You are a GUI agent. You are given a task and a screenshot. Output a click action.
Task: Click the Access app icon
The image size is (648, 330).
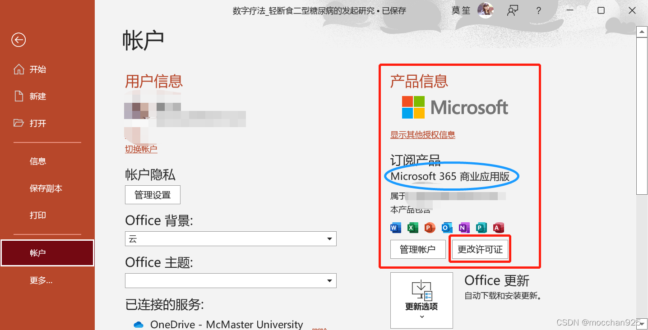pos(498,228)
